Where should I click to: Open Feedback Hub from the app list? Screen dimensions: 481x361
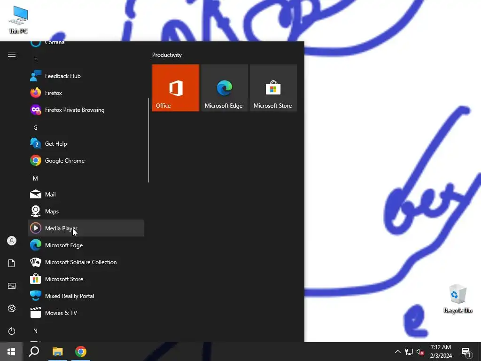click(86, 76)
